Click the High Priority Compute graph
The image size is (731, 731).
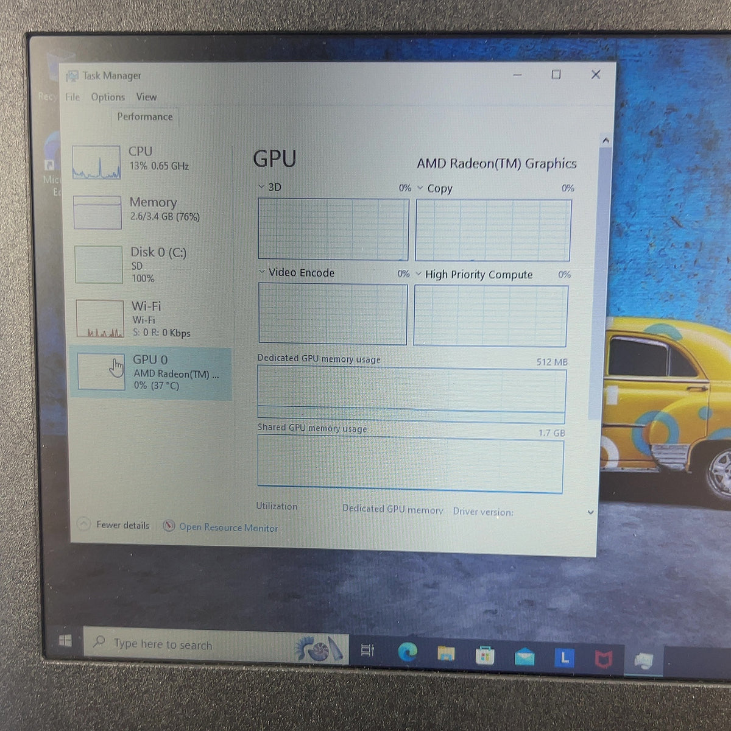point(491,316)
